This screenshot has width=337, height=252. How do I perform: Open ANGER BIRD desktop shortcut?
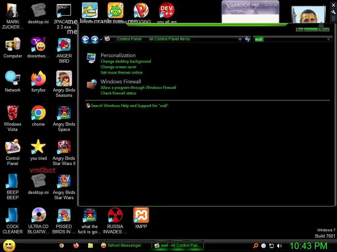tap(64, 51)
